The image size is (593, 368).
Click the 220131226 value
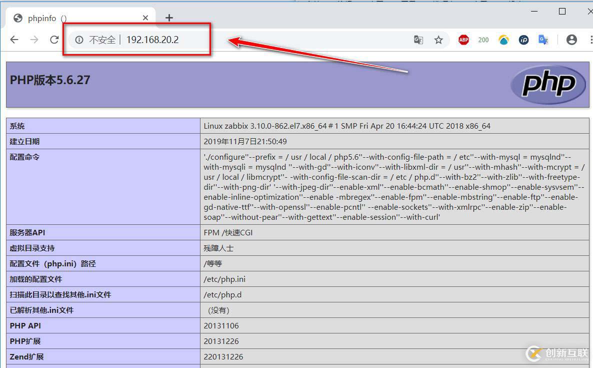tap(223, 357)
